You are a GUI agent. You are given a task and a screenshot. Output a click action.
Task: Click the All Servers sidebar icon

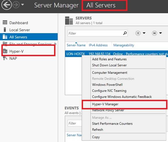pyautogui.click(x=5, y=37)
